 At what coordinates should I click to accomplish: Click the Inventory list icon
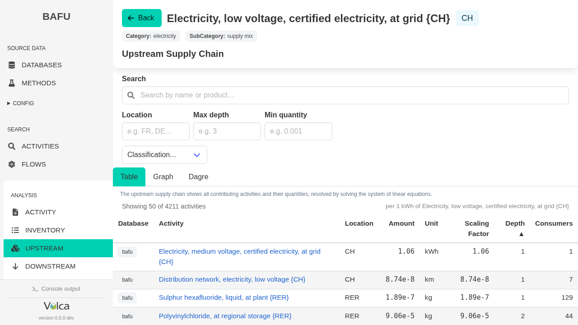[15, 230]
